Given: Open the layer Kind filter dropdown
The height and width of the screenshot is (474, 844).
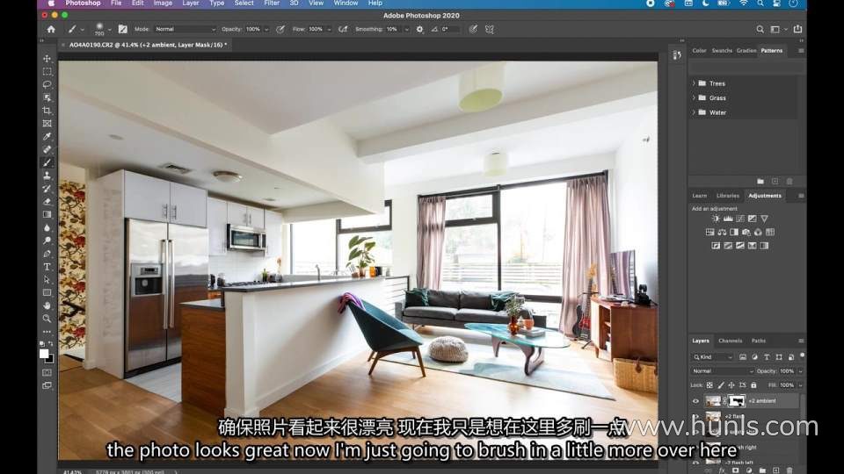Looking at the screenshot, I should click(x=713, y=357).
